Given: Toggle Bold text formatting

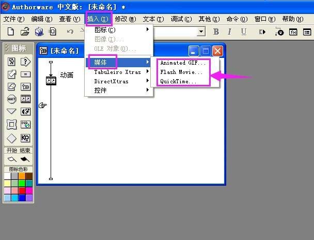Looking at the screenshot, I should [216, 32].
